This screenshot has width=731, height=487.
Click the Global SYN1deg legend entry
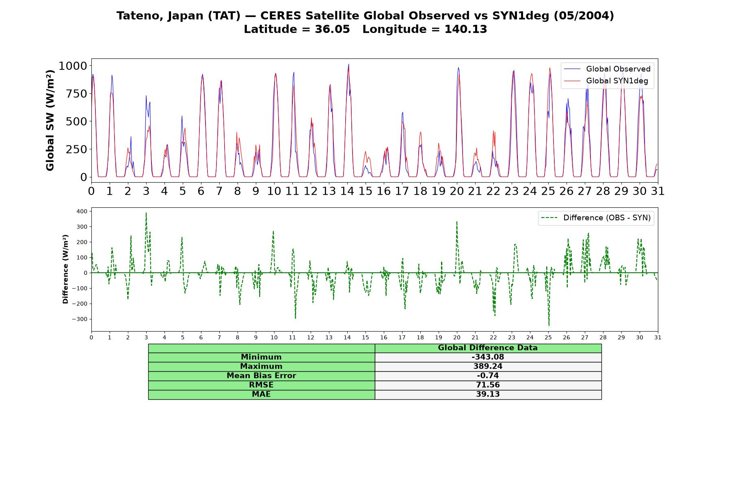click(x=606, y=81)
